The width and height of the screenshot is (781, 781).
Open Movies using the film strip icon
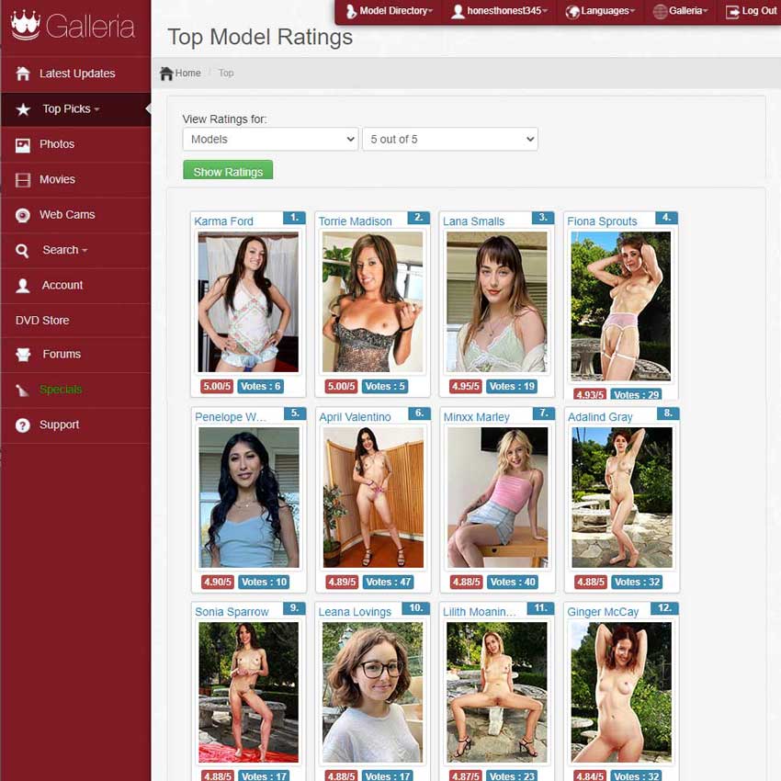pos(23,180)
